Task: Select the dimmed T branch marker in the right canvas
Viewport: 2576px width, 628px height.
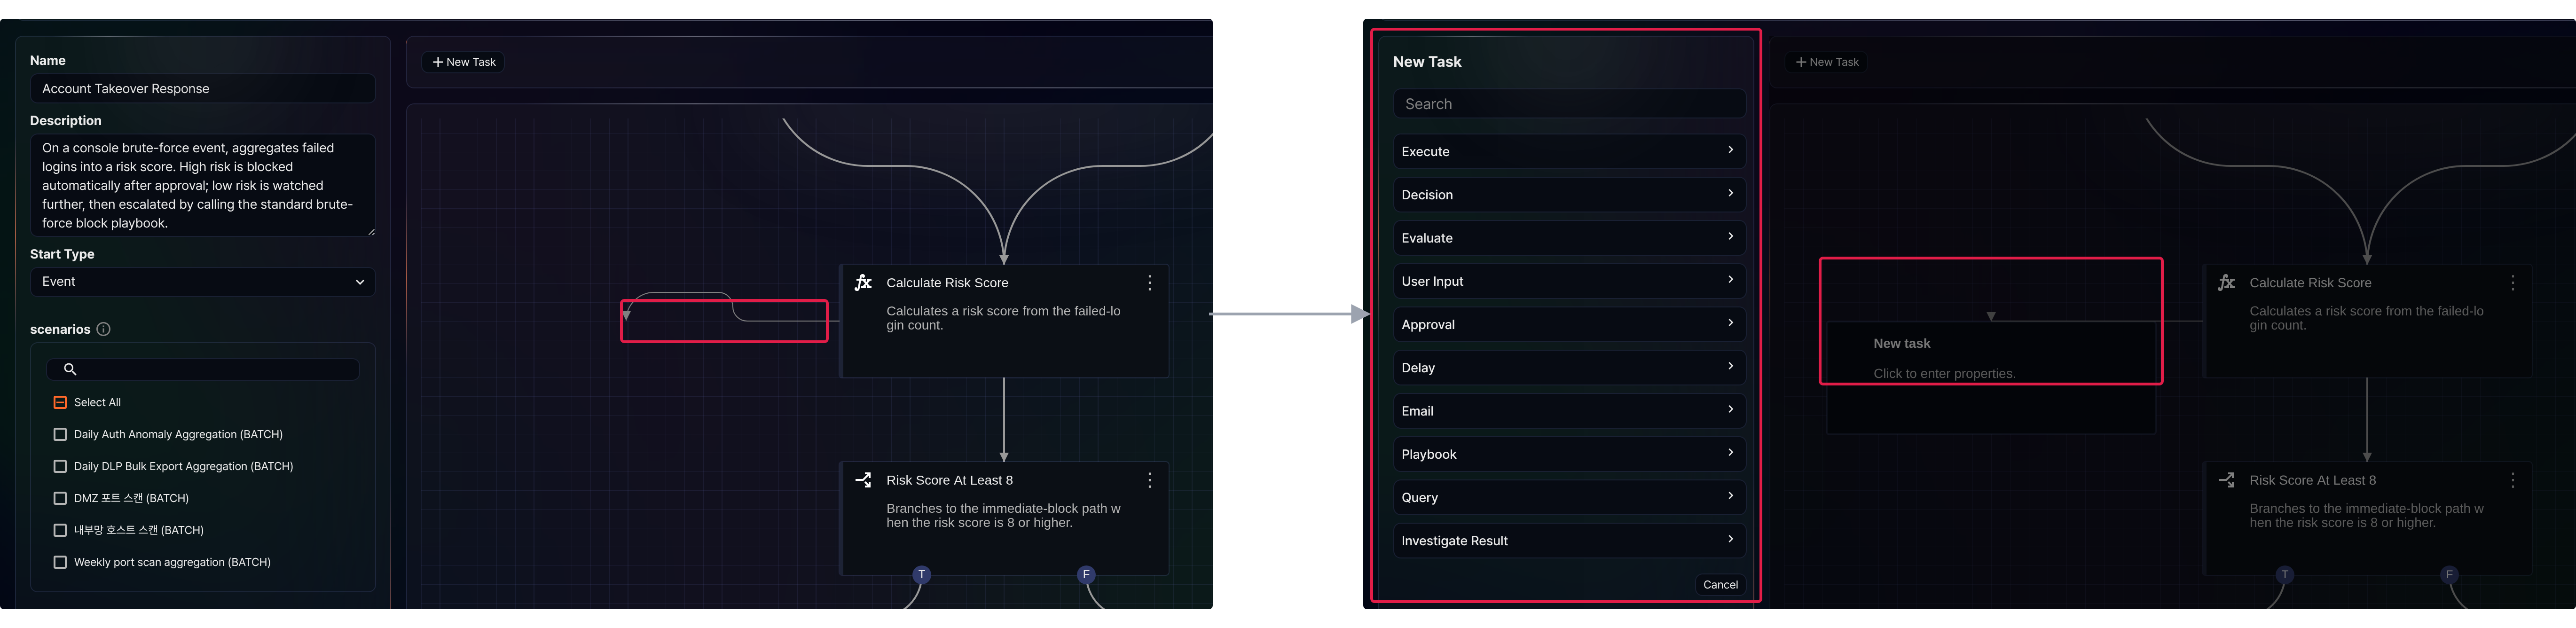Action: [x=2284, y=575]
